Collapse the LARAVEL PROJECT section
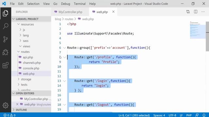 tap(13, 19)
